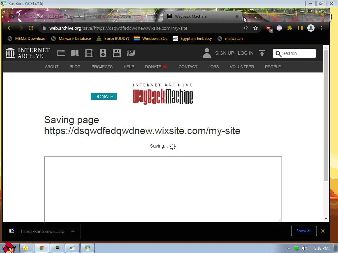338x253 pixels.
Task: Open the striped flag extension icon
Action: tap(279, 28)
